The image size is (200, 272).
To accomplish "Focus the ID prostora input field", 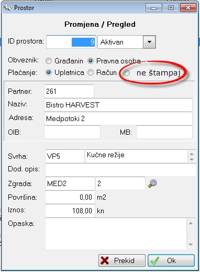I will tap(71, 42).
